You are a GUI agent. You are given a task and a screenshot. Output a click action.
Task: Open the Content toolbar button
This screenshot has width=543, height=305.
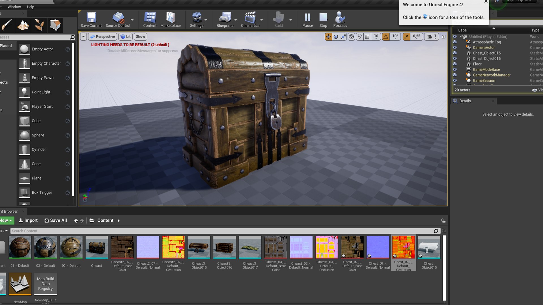[150, 20]
